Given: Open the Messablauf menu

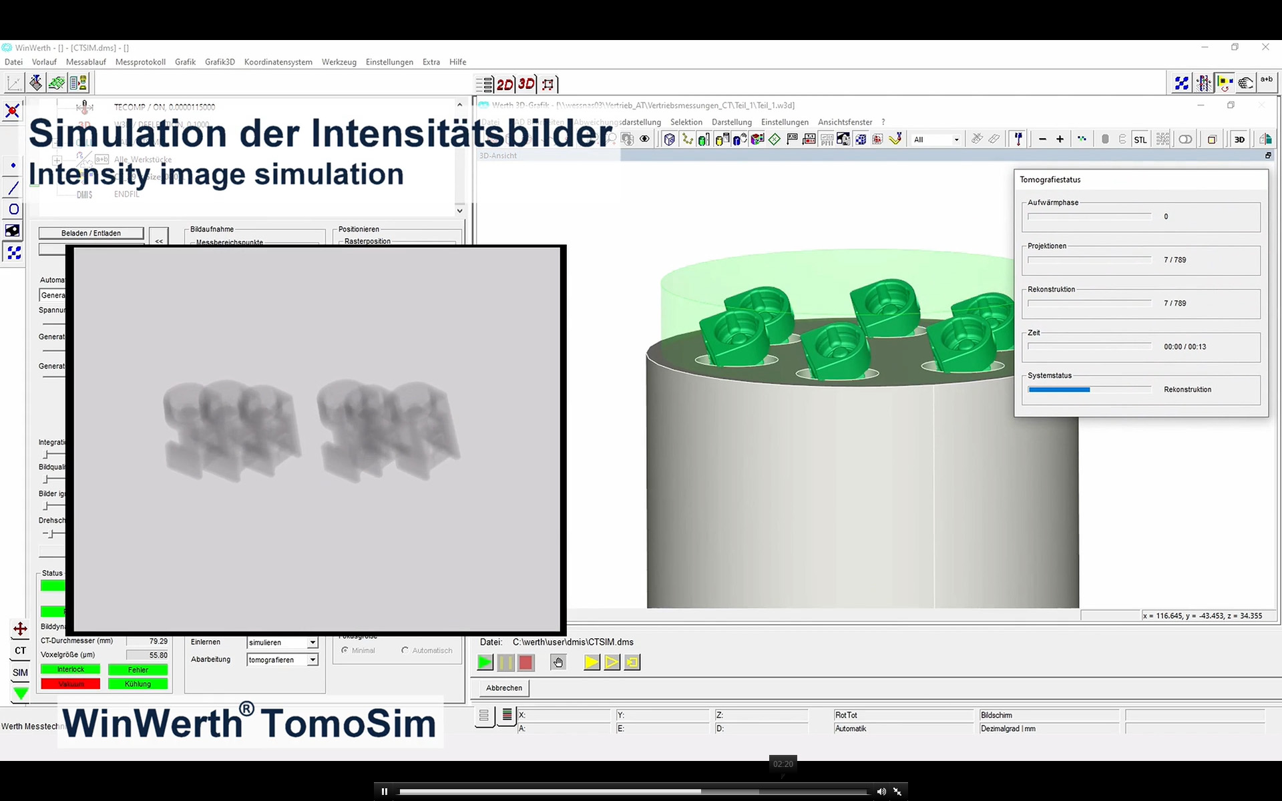Looking at the screenshot, I should pos(86,62).
